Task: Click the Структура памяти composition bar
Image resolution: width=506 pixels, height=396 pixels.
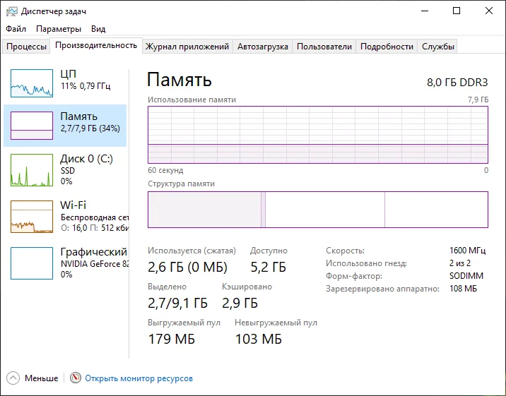Action: coord(317,210)
